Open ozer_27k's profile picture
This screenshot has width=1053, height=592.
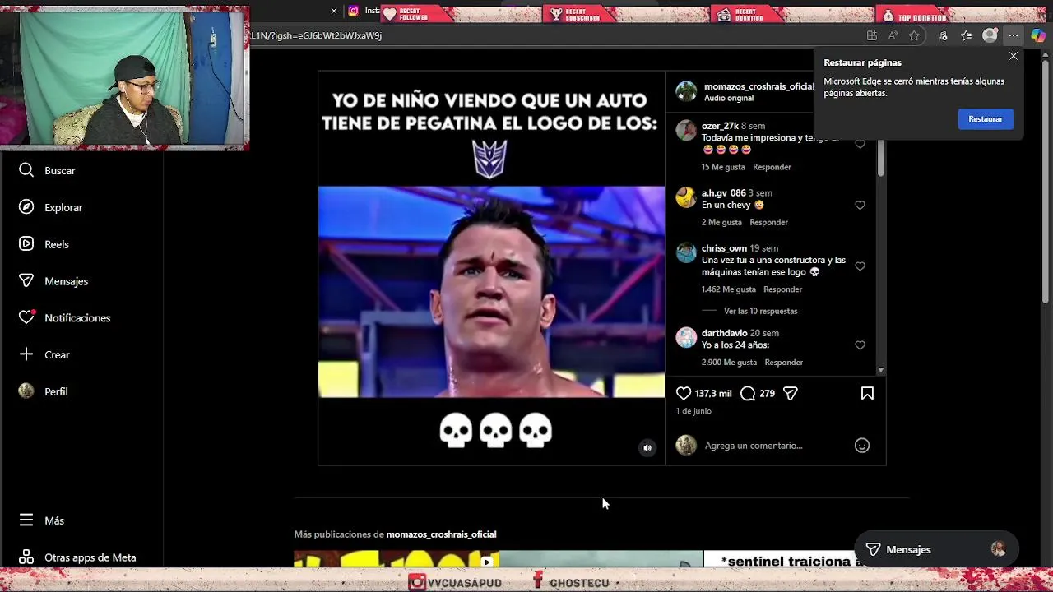(686, 131)
